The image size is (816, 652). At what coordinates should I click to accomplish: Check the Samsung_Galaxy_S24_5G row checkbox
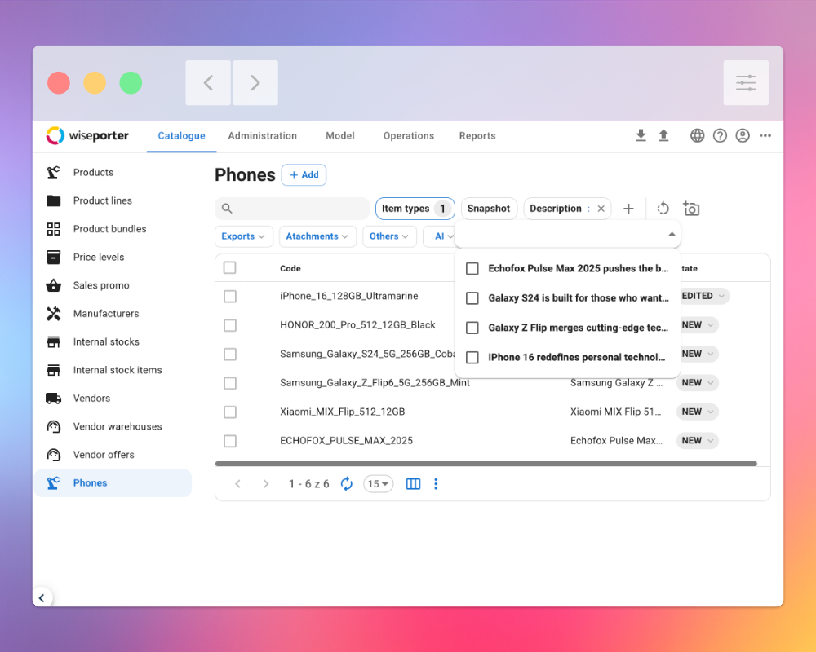pyautogui.click(x=229, y=354)
